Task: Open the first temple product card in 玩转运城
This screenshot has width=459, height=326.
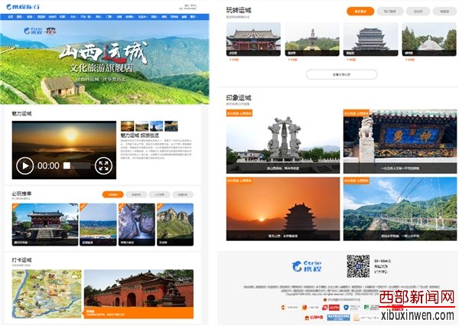Action: 253,38
